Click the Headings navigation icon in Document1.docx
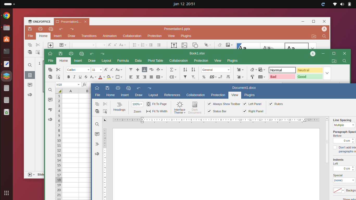 point(119,107)
